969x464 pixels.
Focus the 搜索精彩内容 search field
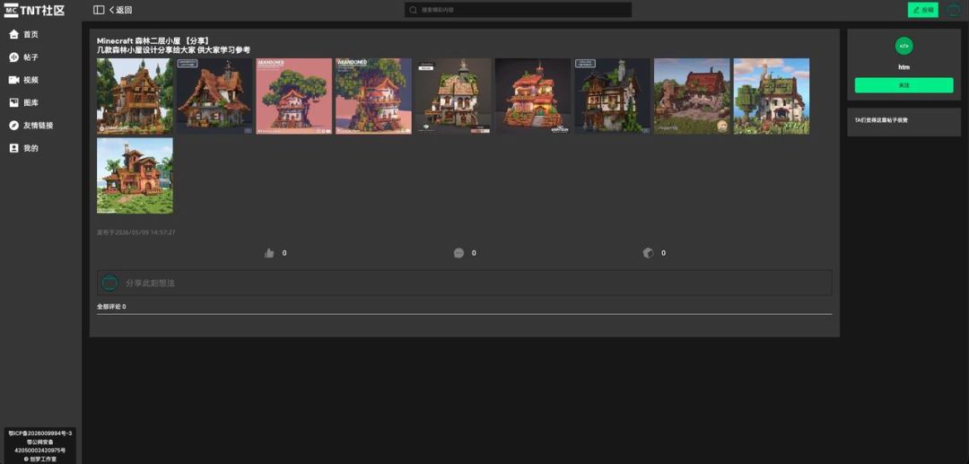[518, 10]
